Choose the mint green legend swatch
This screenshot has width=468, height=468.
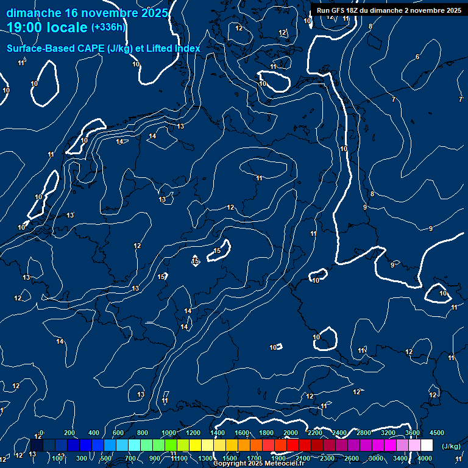pos(146,445)
